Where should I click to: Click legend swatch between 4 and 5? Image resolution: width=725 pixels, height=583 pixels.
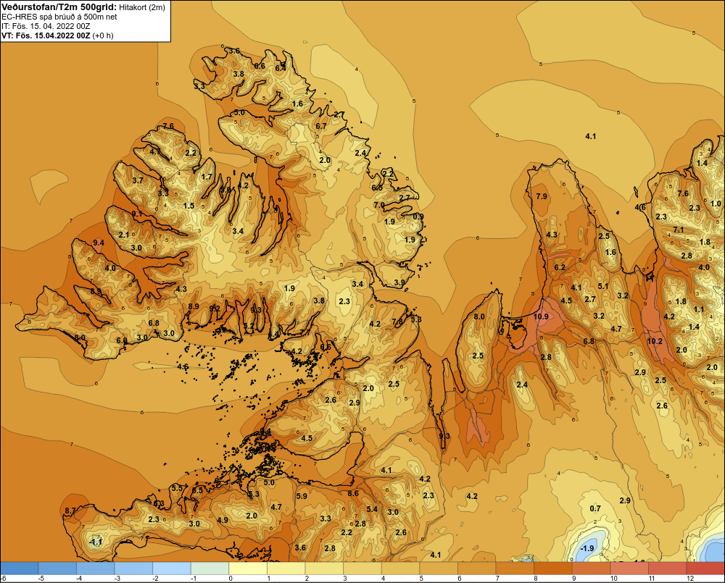400,569
